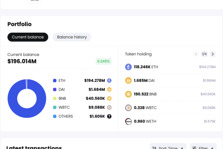Click the $1.606K OTHERS value

coord(97,116)
